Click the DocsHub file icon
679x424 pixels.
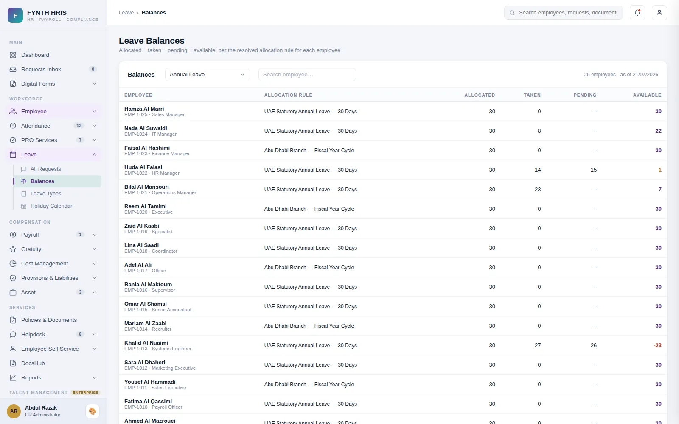pos(13,363)
